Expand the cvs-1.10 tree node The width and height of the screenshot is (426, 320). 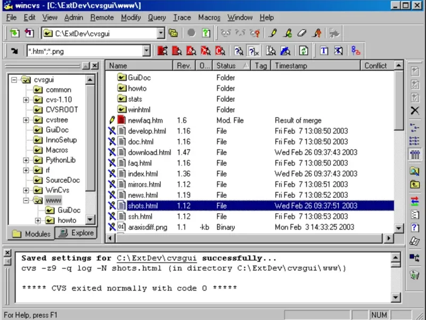26,100
